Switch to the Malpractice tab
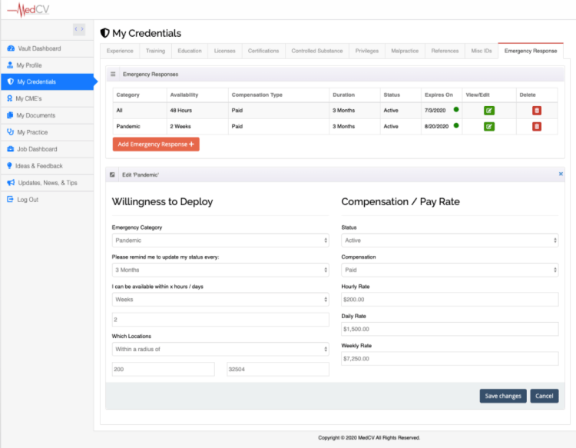 (405, 51)
